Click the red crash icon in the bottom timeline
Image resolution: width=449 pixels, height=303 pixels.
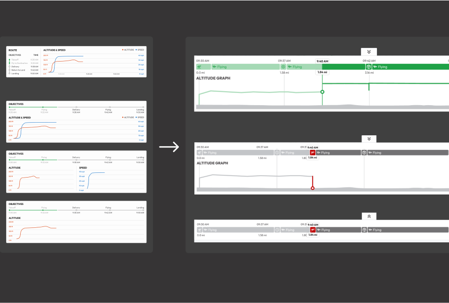313,230
